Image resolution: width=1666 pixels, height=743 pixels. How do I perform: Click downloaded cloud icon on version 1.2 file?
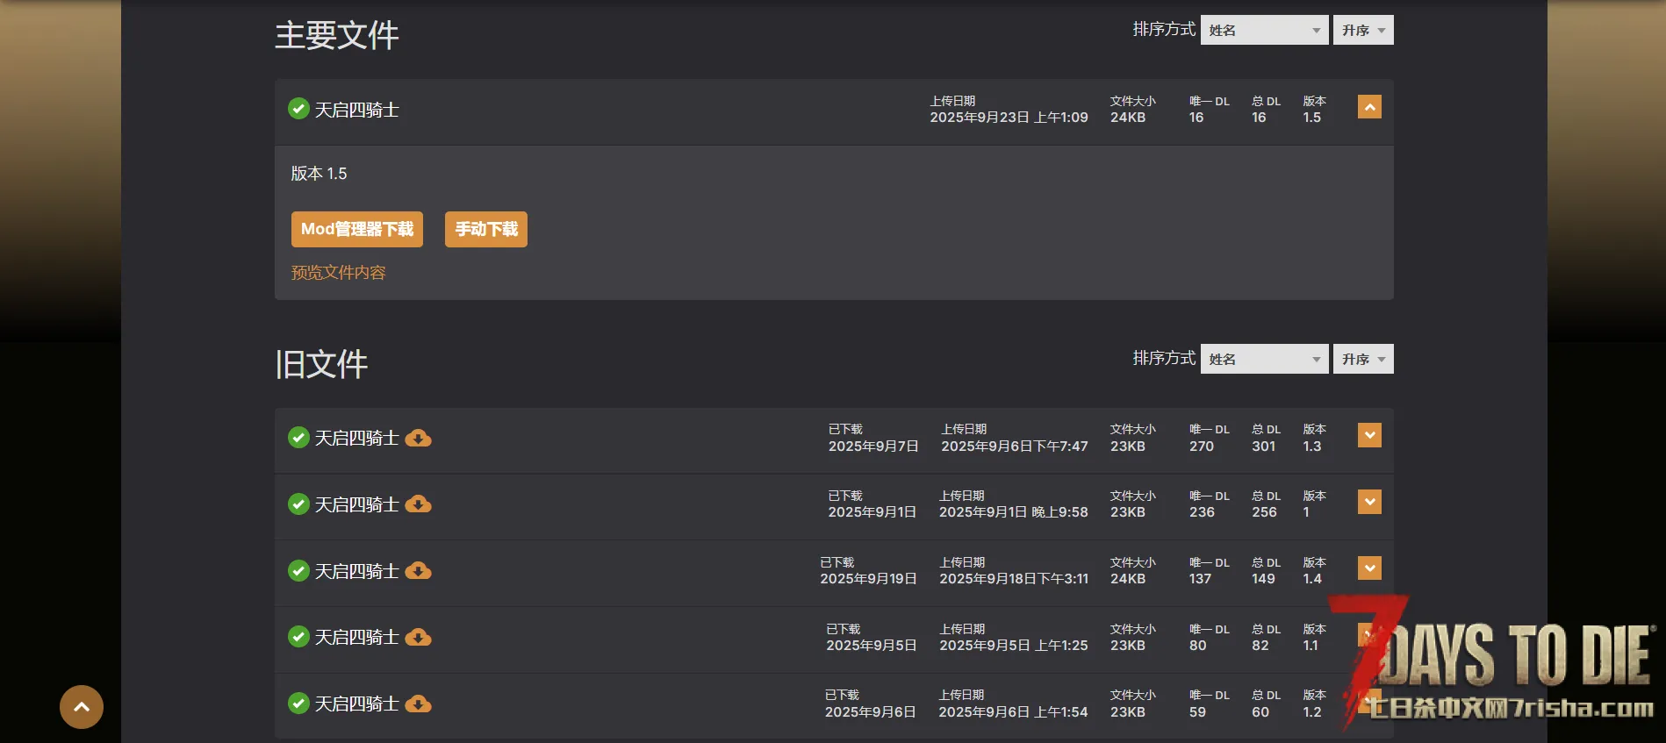pos(418,704)
